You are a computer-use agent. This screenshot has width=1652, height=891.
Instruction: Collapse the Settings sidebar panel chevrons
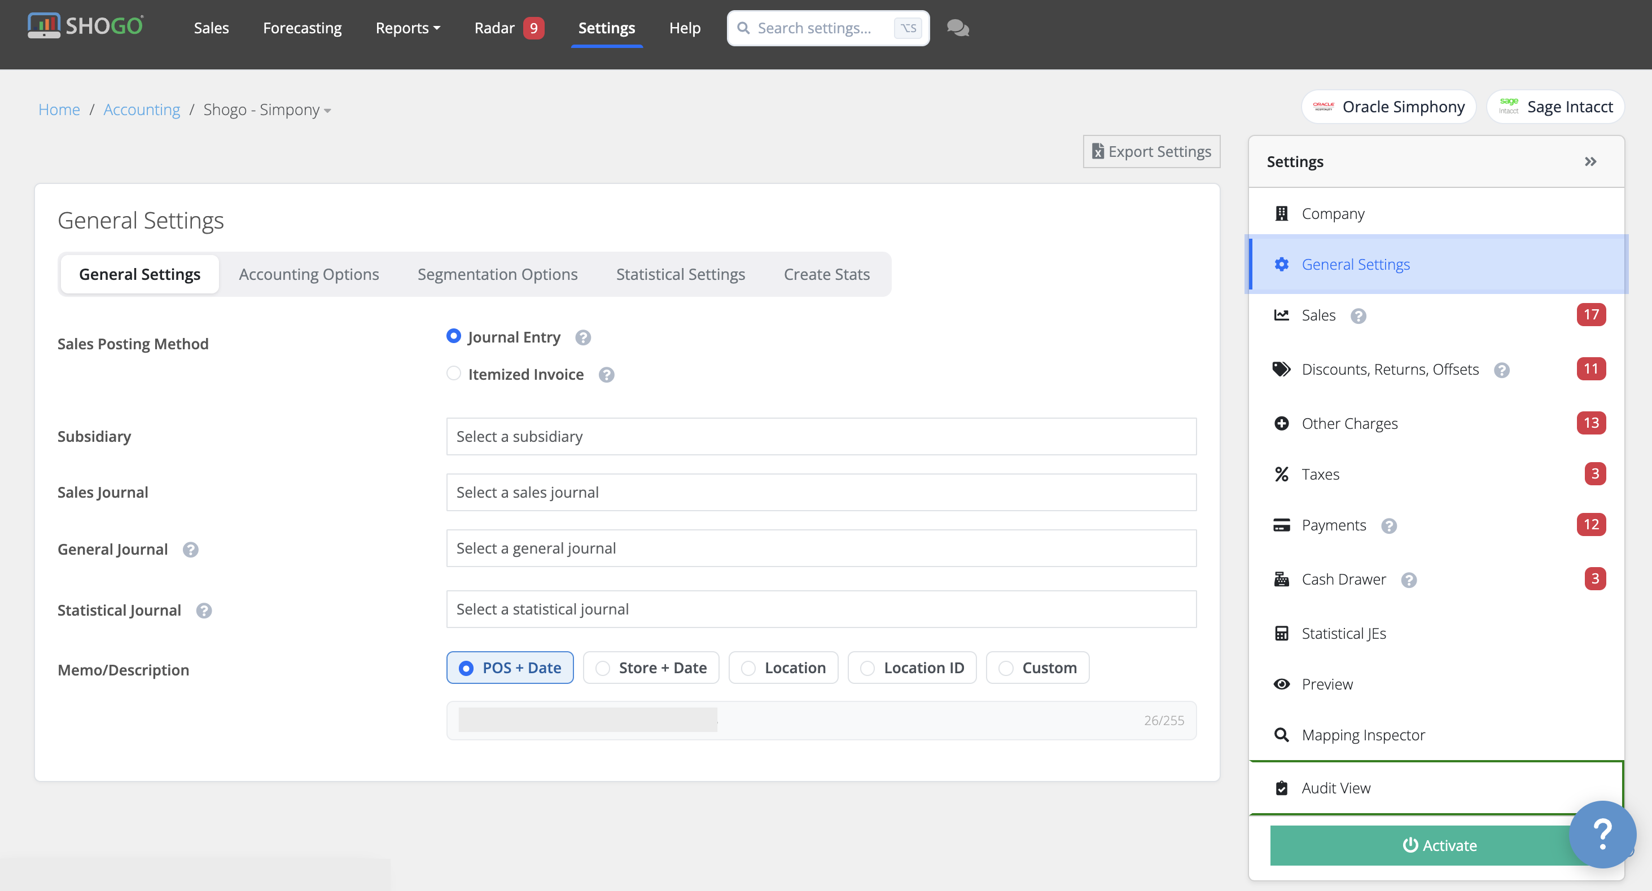(1590, 161)
